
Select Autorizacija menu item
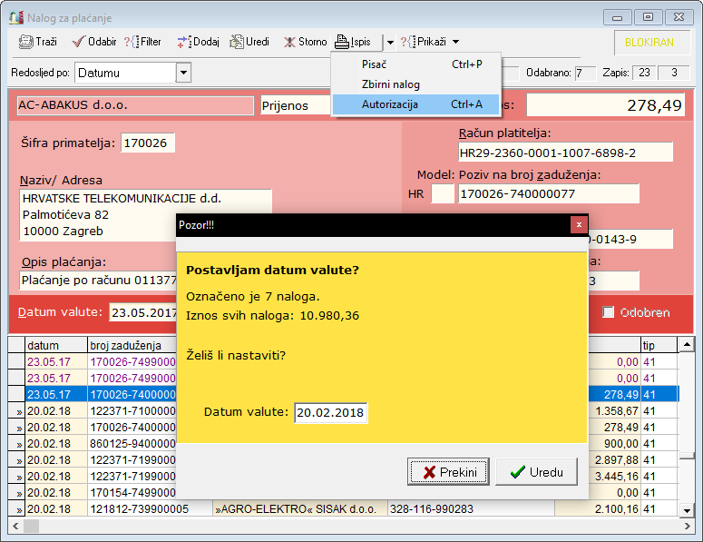click(x=390, y=104)
